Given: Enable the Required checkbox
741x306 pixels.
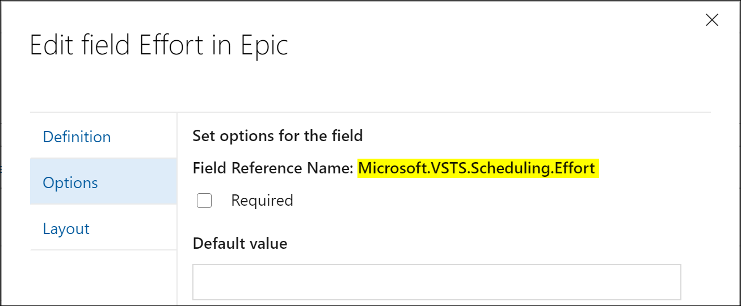Looking at the screenshot, I should click(x=204, y=201).
